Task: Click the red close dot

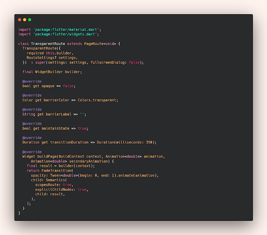Action: pyautogui.click(x=20, y=20)
